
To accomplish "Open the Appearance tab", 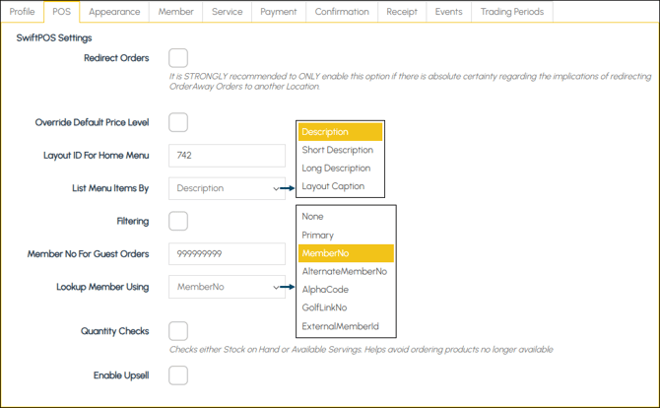I will tap(114, 12).
